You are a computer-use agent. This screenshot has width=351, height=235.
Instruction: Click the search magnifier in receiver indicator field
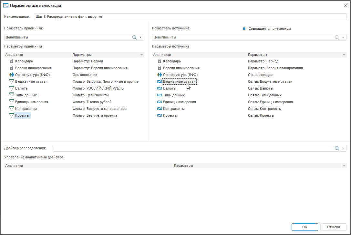135,37
